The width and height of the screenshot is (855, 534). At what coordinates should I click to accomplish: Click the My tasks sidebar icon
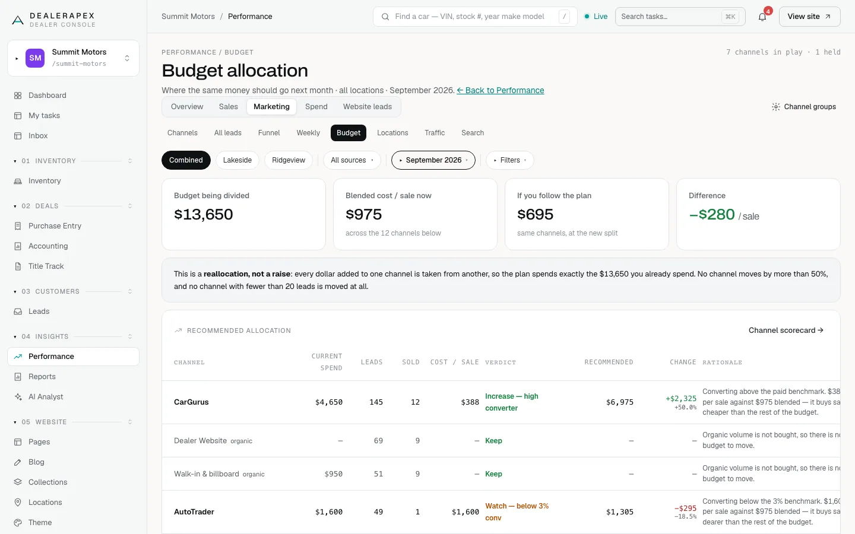click(18, 116)
